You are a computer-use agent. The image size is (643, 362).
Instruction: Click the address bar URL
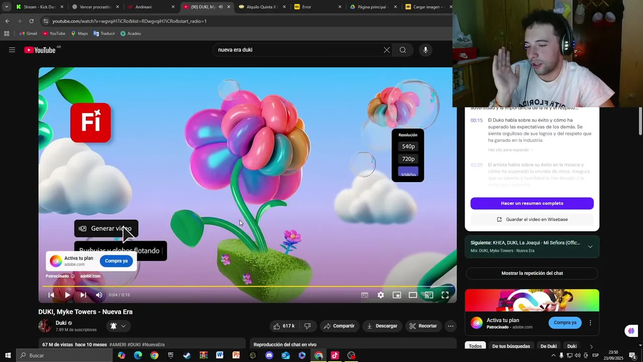click(130, 21)
